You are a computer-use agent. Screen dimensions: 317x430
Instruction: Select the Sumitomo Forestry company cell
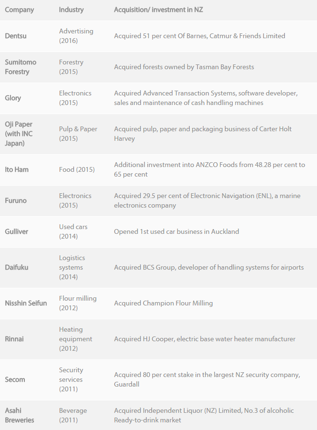(21, 67)
